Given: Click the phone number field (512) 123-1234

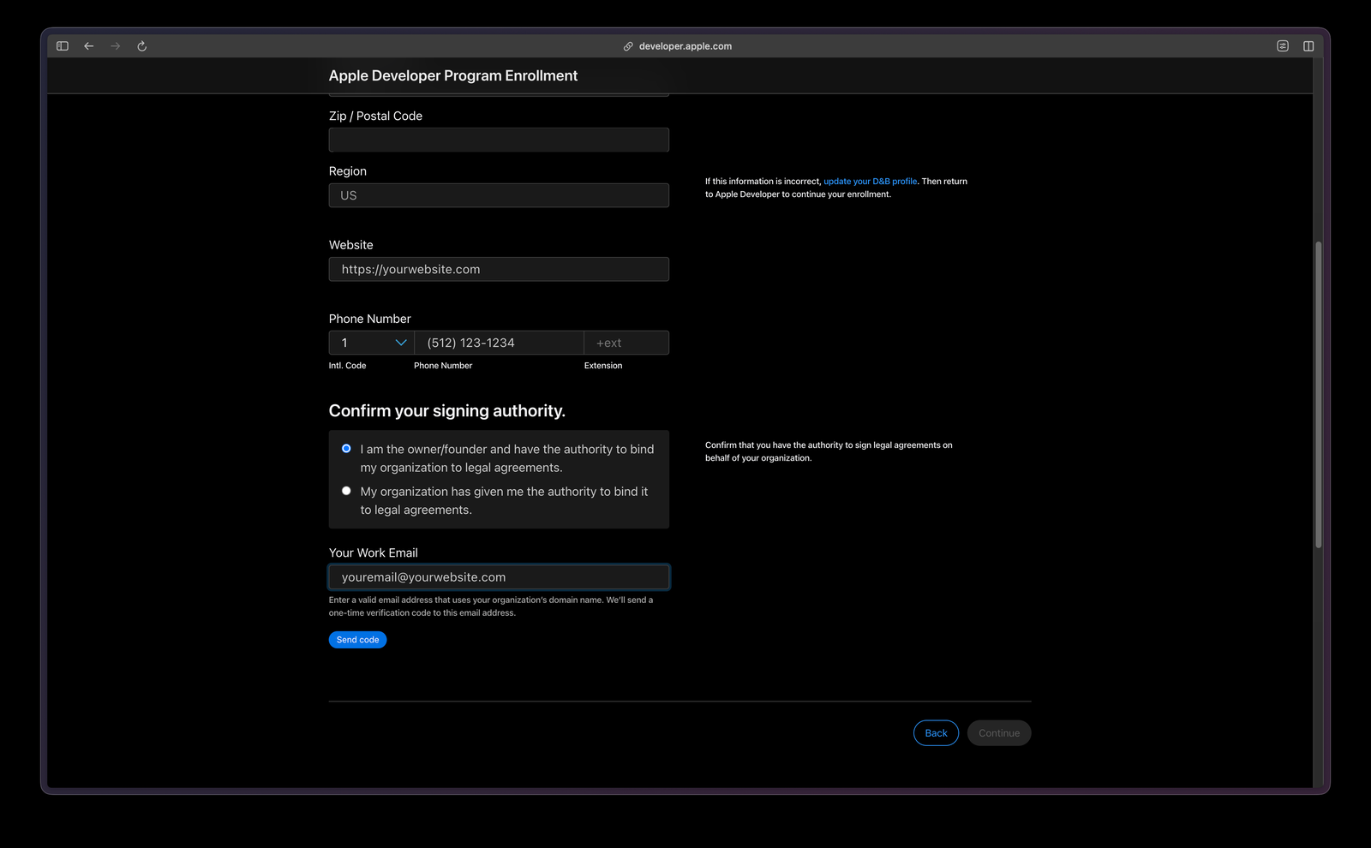Looking at the screenshot, I should click(x=499, y=343).
